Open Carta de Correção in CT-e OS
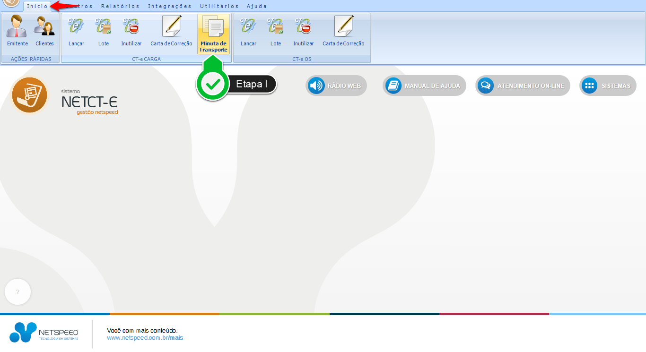This screenshot has width=646, height=352. [343, 32]
